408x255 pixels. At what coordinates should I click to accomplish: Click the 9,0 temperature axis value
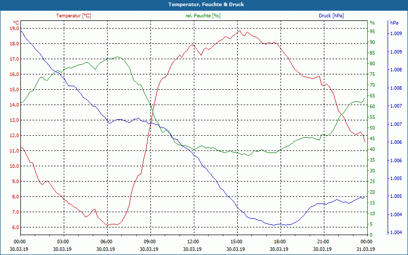point(15,182)
